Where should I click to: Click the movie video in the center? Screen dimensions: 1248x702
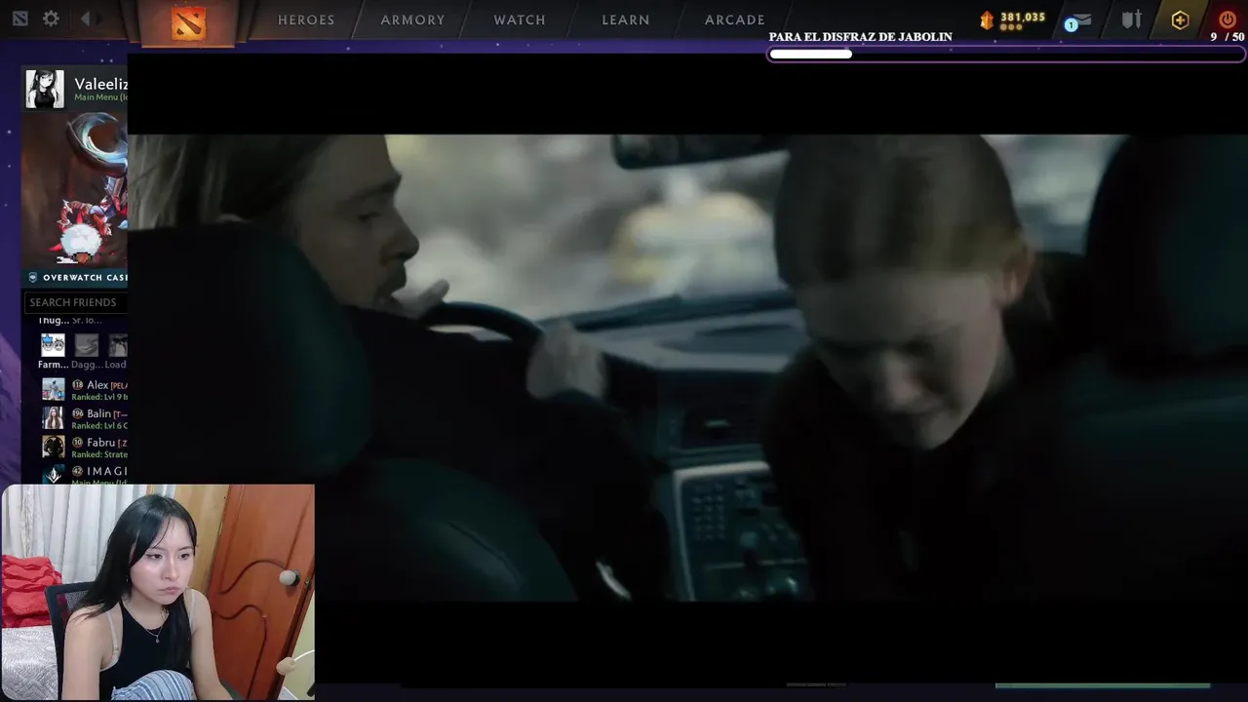687,367
